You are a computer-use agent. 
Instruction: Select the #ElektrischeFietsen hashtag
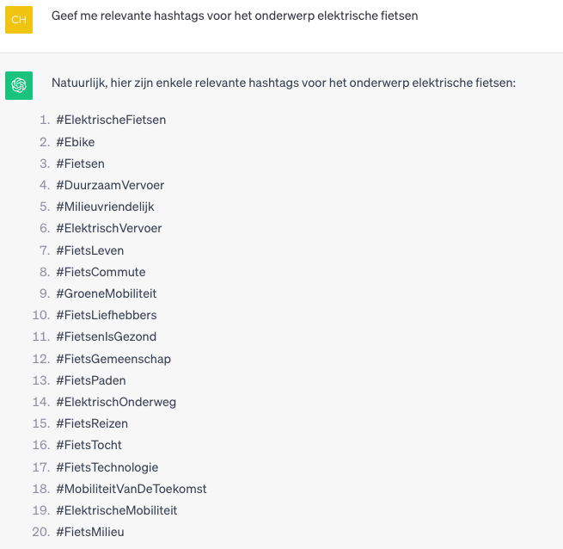click(111, 120)
